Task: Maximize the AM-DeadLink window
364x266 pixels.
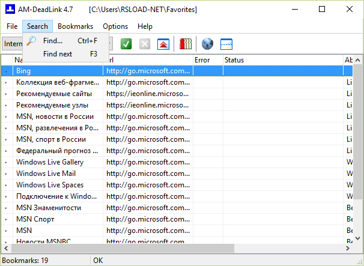Action: 322,9
